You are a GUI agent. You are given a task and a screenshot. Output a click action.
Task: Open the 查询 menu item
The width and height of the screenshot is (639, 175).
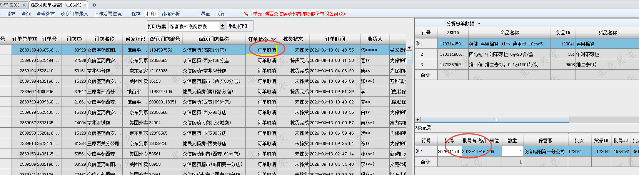(26, 14)
